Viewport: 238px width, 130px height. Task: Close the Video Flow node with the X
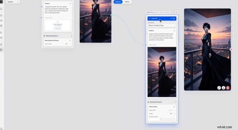point(177,12)
